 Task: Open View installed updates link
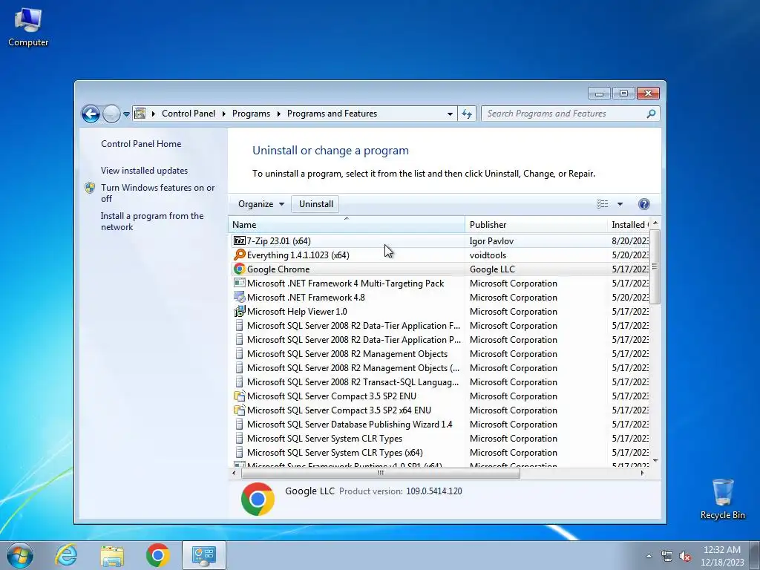tap(144, 171)
